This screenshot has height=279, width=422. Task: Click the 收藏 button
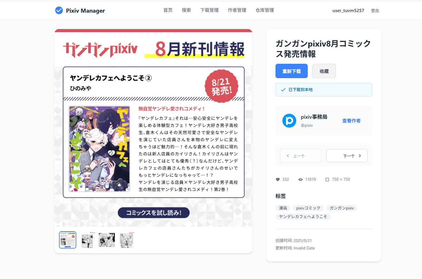pyautogui.click(x=324, y=71)
